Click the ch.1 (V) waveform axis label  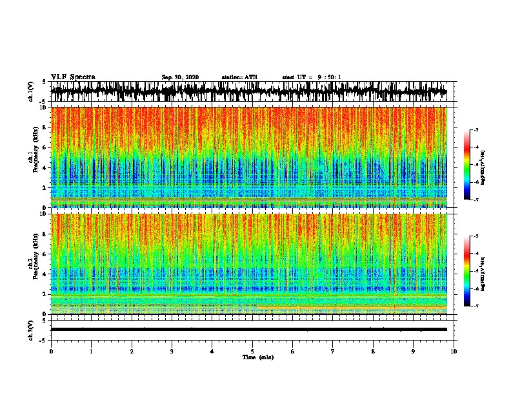[31, 91]
